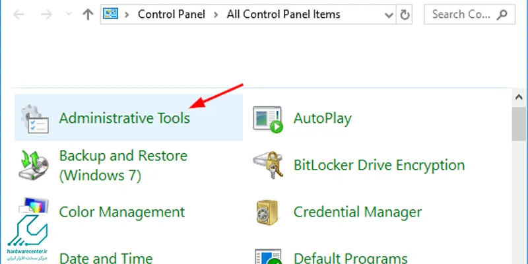Open the Credential Manager safe icon

[x=267, y=212]
